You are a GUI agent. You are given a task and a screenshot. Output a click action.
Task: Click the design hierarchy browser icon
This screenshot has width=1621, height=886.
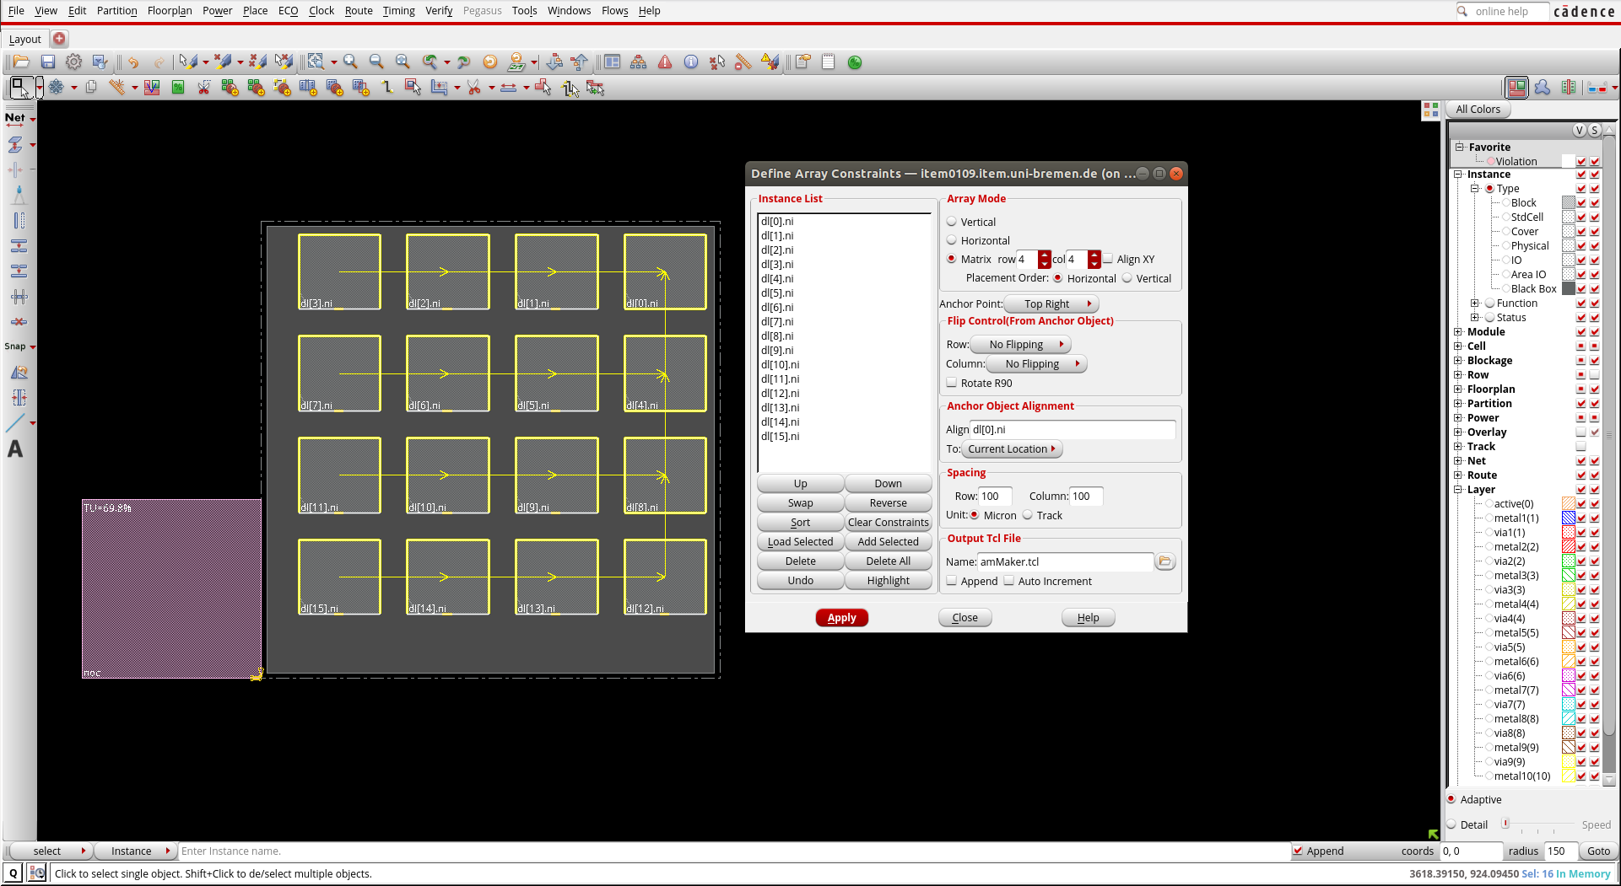click(639, 62)
